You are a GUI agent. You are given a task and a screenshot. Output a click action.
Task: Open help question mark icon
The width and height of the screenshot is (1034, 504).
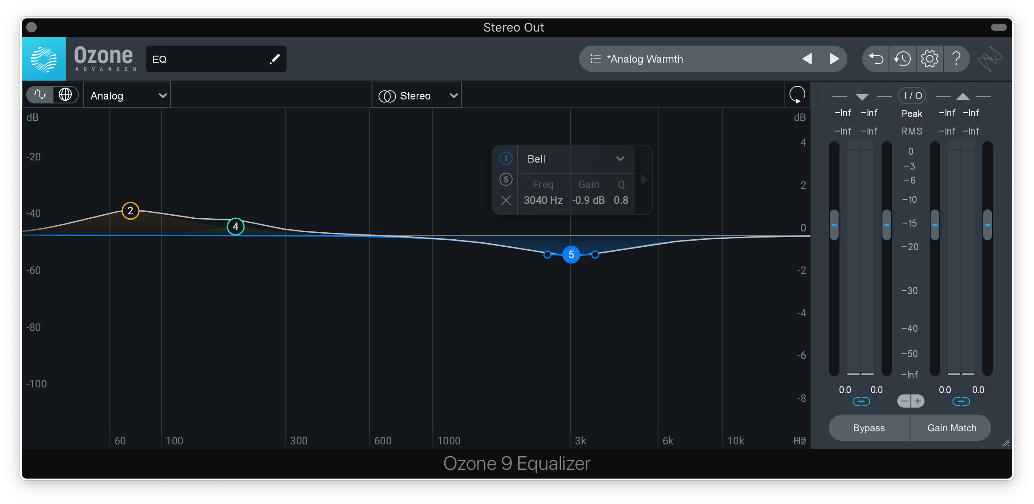pyautogui.click(x=956, y=59)
